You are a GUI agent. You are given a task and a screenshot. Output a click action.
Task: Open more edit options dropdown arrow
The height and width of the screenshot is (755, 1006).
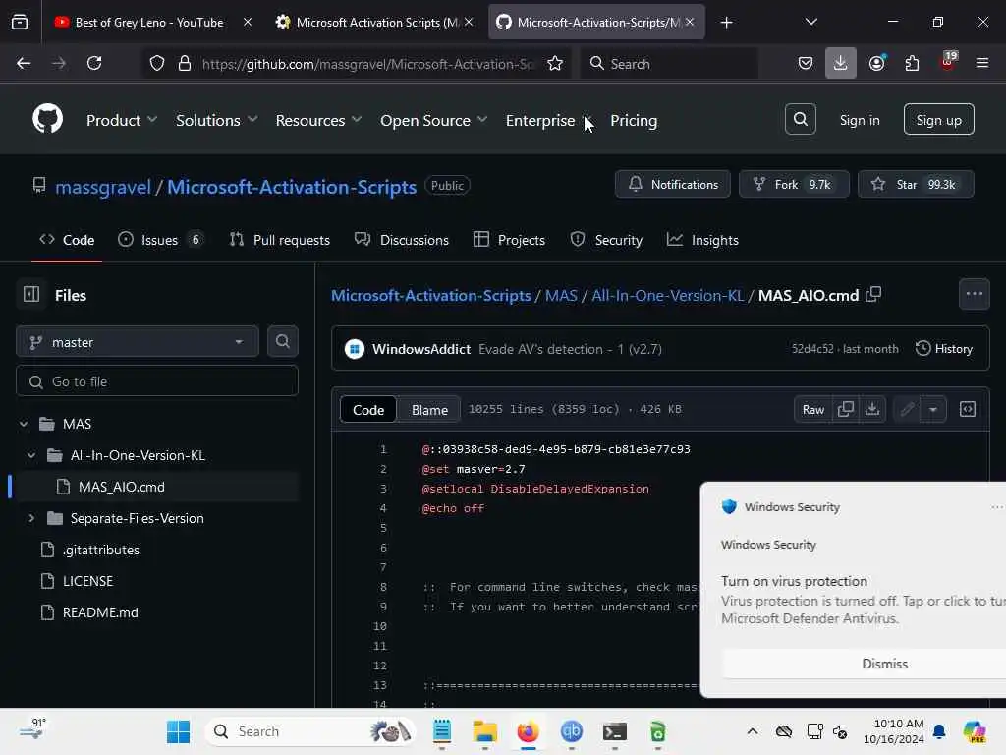tap(933, 409)
